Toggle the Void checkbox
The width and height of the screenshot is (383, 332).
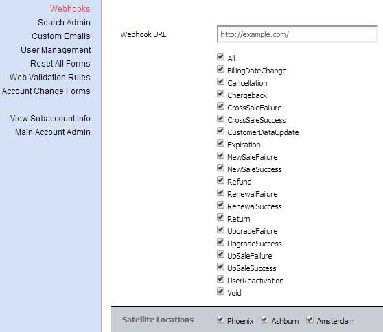tap(220, 292)
